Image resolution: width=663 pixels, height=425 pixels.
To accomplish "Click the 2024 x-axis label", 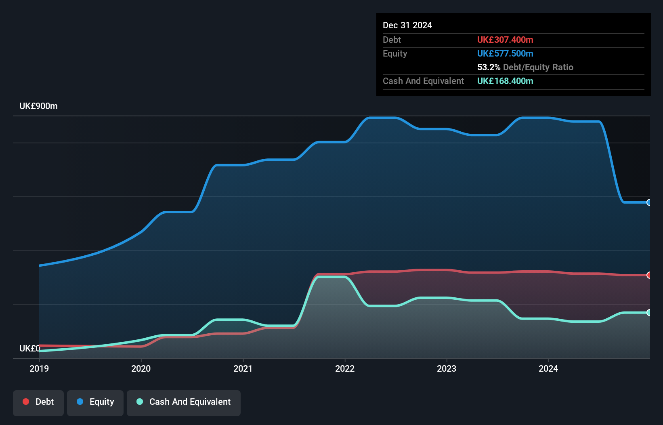I will click(548, 368).
